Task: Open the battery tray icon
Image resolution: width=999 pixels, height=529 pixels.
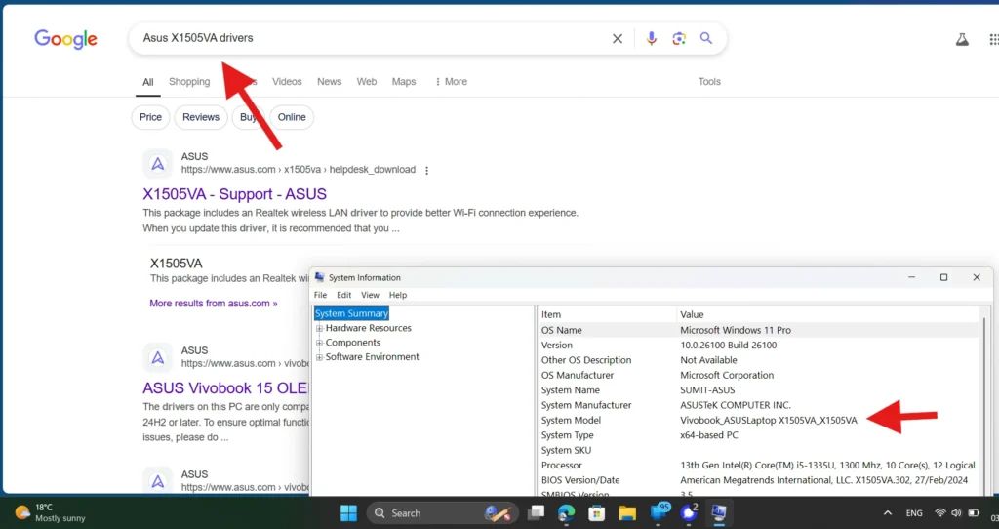Action: coord(974,513)
